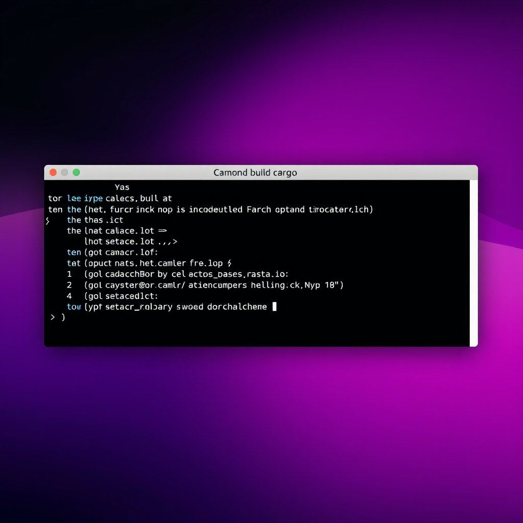
Task: Minimize the terminal window with gray button
Action: (65, 173)
